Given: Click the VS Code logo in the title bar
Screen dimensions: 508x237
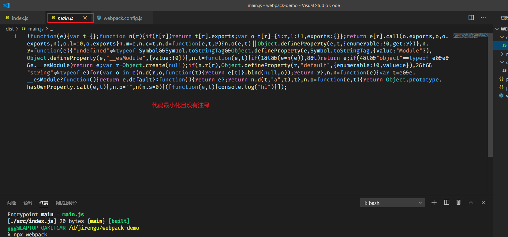Looking at the screenshot, I should (x=6, y=5).
